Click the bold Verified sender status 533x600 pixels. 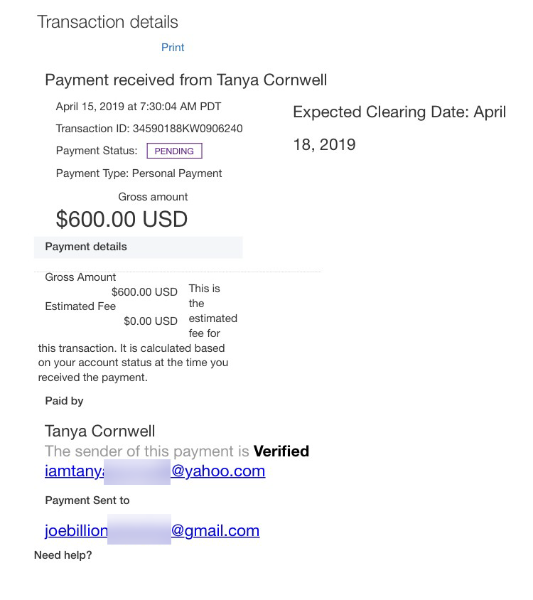coord(281,451)
